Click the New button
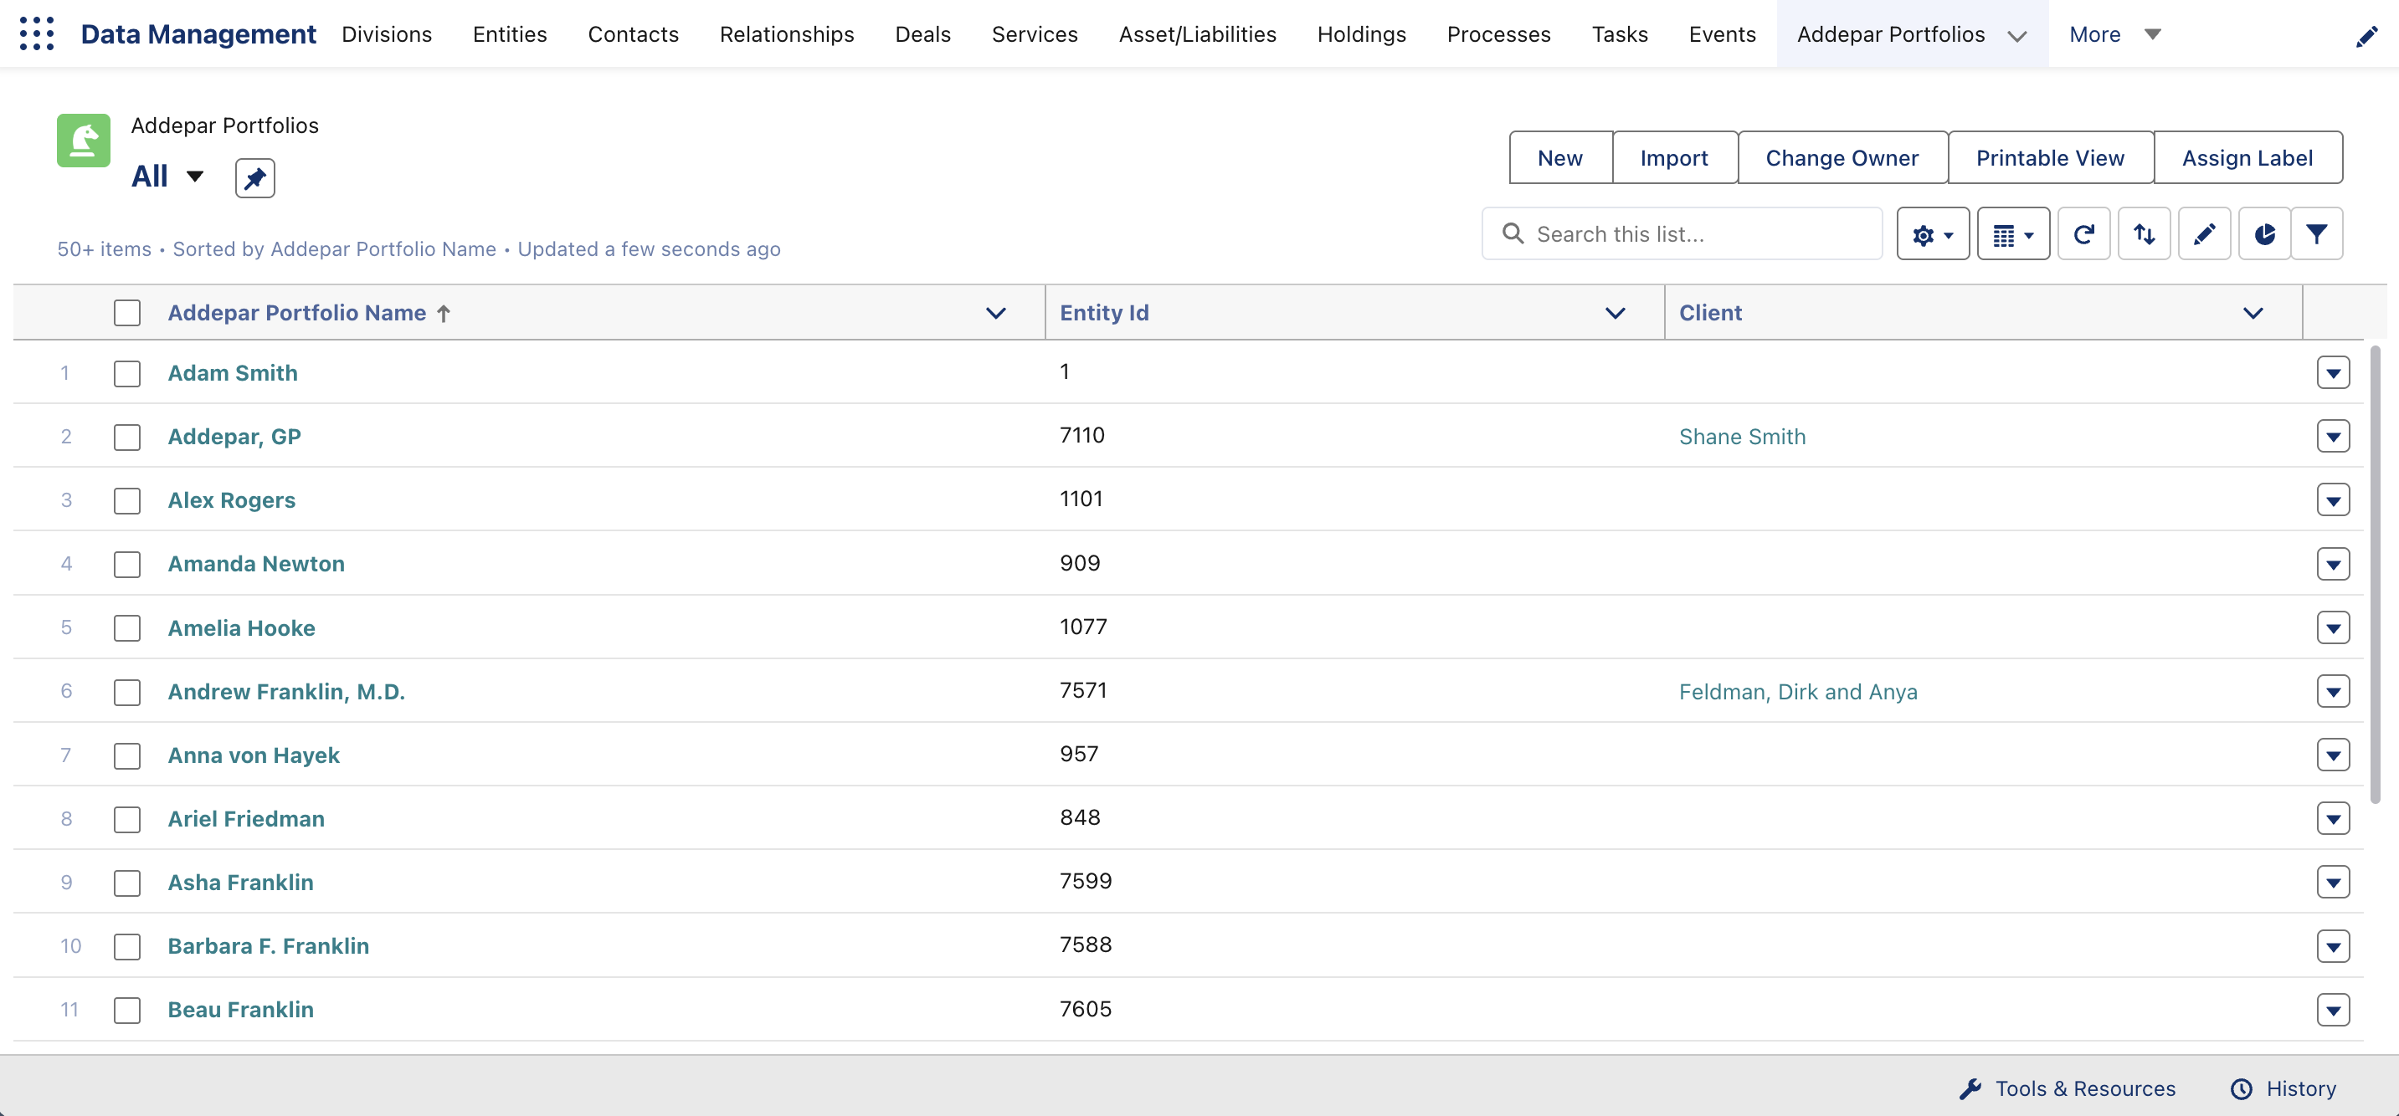2399x1116 pixels. coord(1560,157)
